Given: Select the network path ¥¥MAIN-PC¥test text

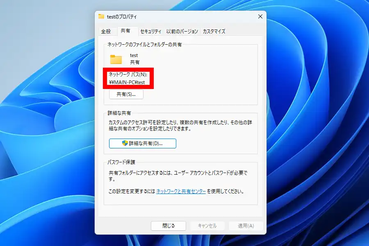Looking at the screenshot, I should 127,82.
